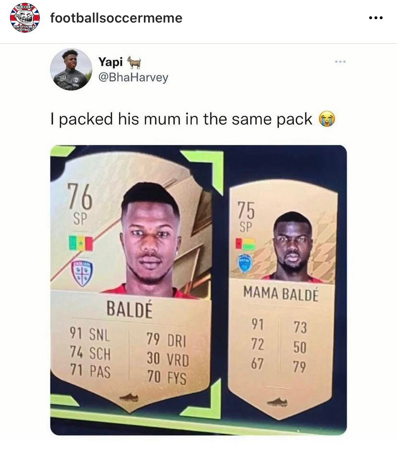
Task: Open the footballsoccermeme username link
Action: pos(117,18)
